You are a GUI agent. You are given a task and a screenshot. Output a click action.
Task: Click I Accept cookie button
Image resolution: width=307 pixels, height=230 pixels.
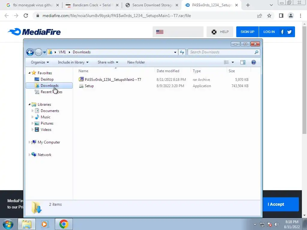click(x=281, y=204)
